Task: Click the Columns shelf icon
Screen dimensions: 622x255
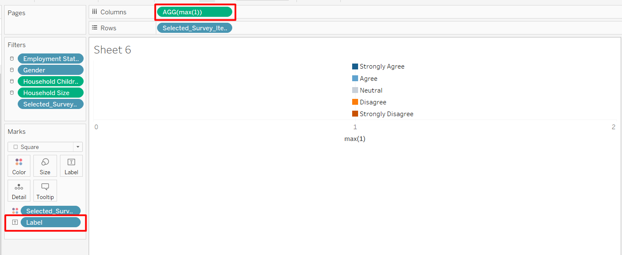Action: coord(95,12)
